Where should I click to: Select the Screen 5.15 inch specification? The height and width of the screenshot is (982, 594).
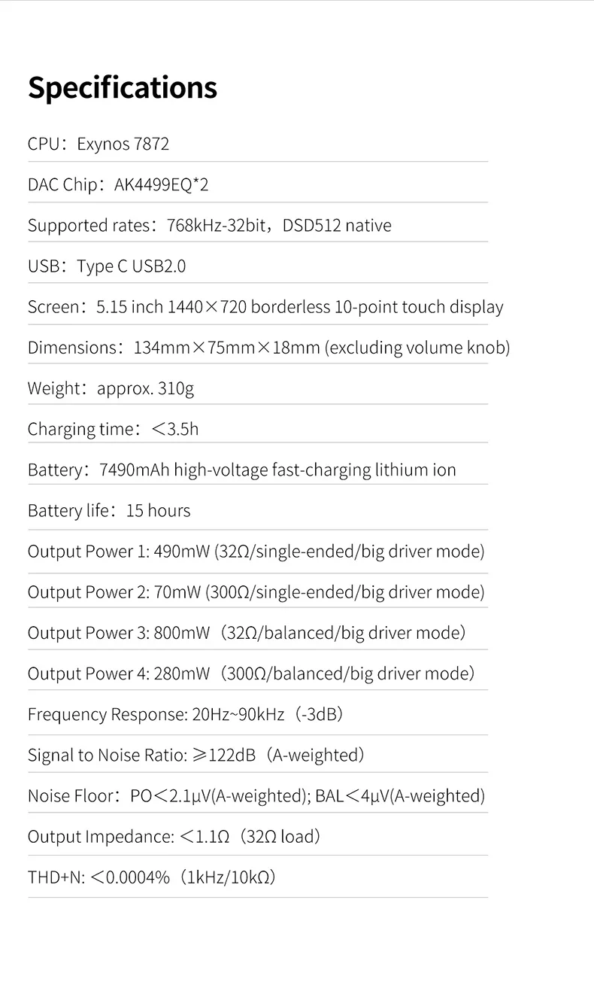pos(265,306)
